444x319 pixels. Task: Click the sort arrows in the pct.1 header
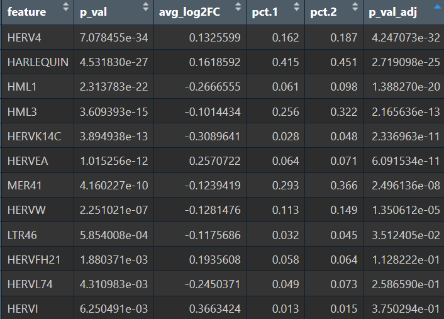pyautogui.click(x=297, y=9)
